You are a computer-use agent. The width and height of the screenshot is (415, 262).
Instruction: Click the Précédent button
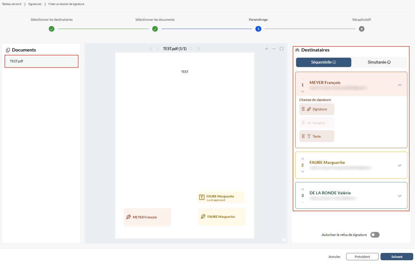coord(362,257)
